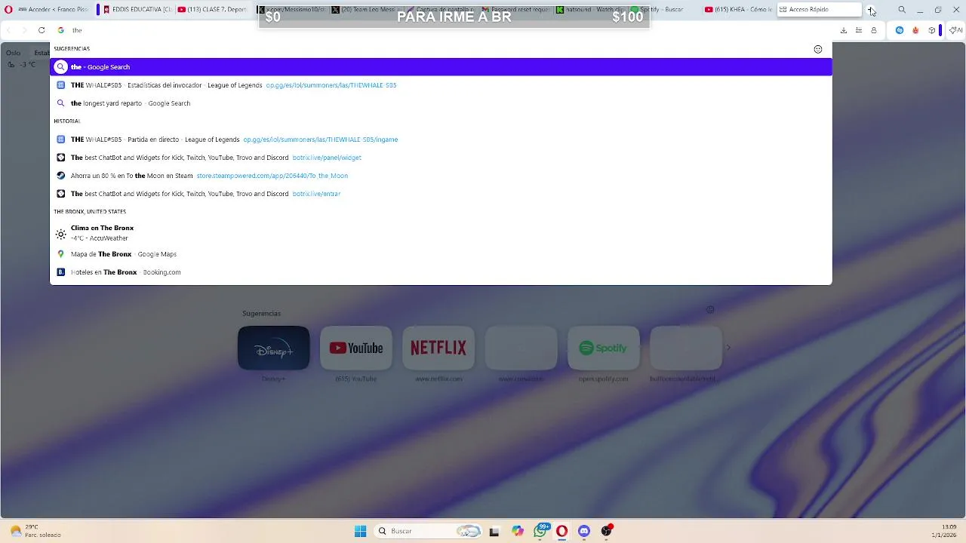The height and width of the screenshot is (543, 966).
Task: Open the extensions cube icon
Action: click(x=932, y=30)
